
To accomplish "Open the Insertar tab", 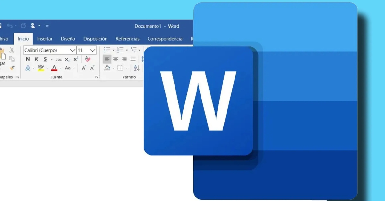I will 45,39.
